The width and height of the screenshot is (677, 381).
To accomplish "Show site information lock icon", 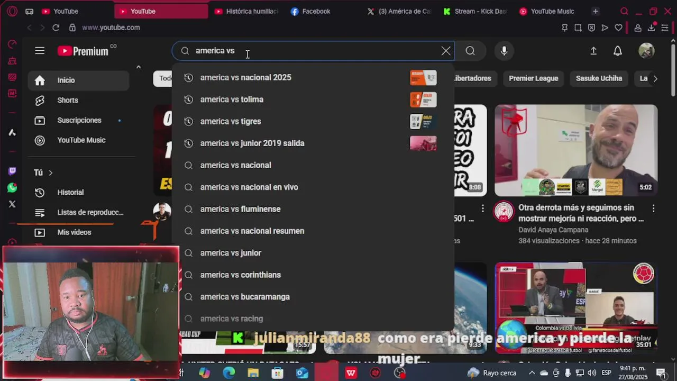I will point(72,28).
